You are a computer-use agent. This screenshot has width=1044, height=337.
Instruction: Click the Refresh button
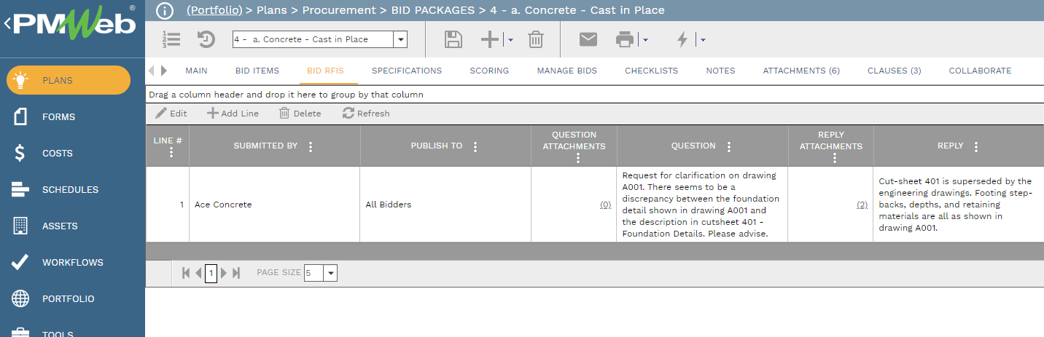(x=366, y=114)
